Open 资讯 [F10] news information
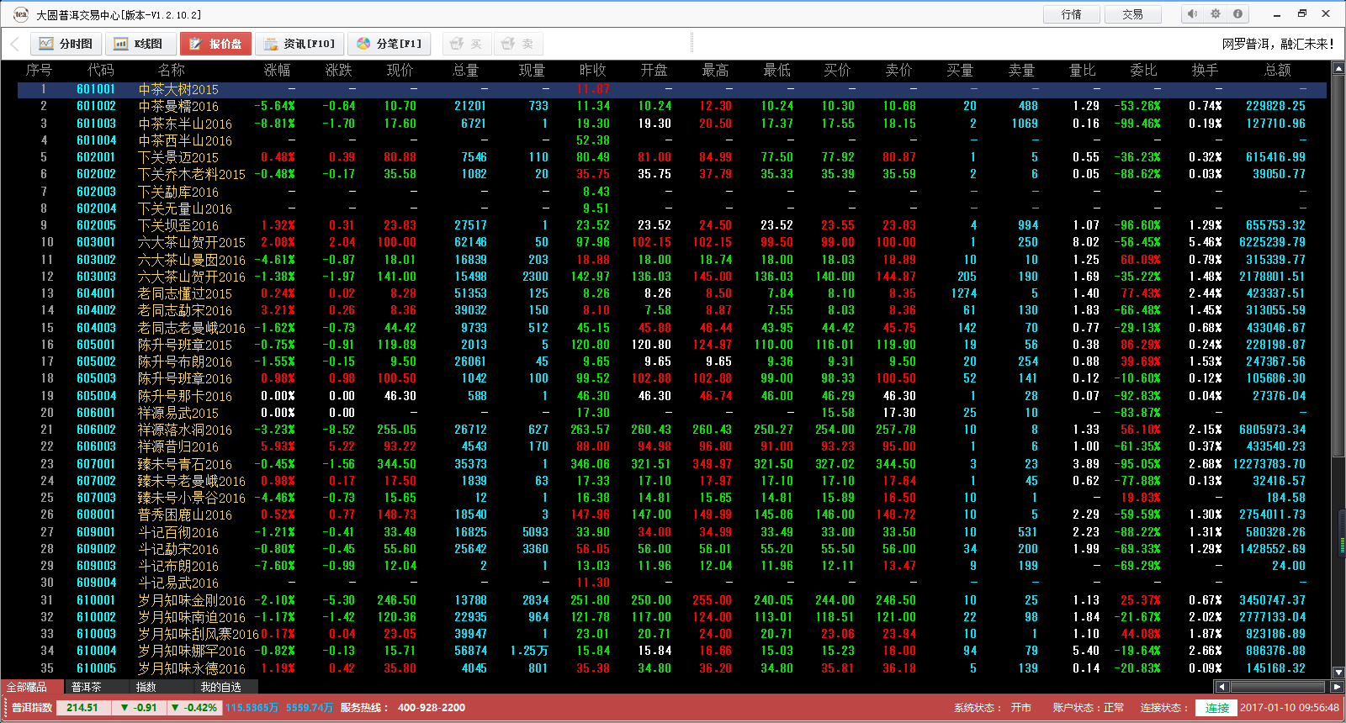 click(298, 44)
